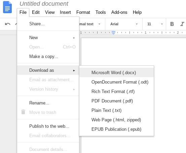Open the Add-ons menu
This screenshot has height=153, width=186.
(x=119, y=12)
